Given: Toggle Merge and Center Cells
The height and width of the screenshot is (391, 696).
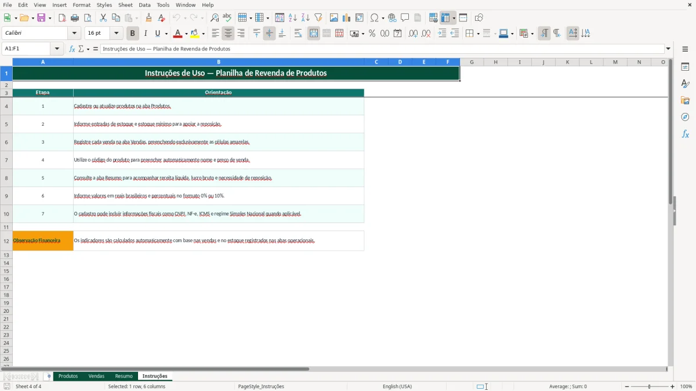Looking at the screenshot, I should [314, 34].
